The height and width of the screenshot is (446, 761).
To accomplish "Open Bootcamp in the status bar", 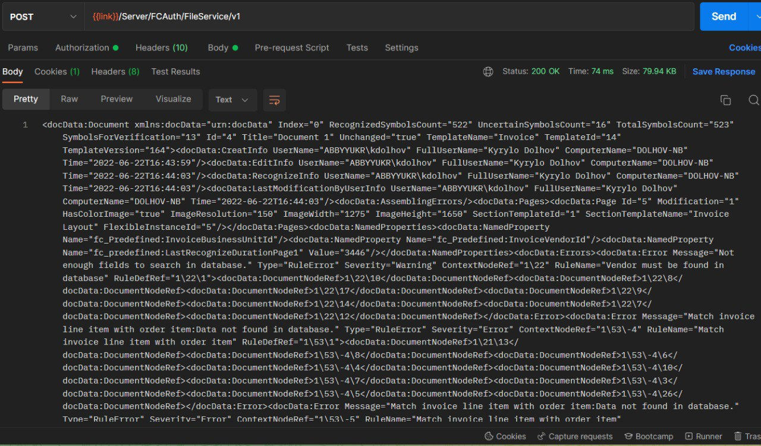I will [649, 436].
